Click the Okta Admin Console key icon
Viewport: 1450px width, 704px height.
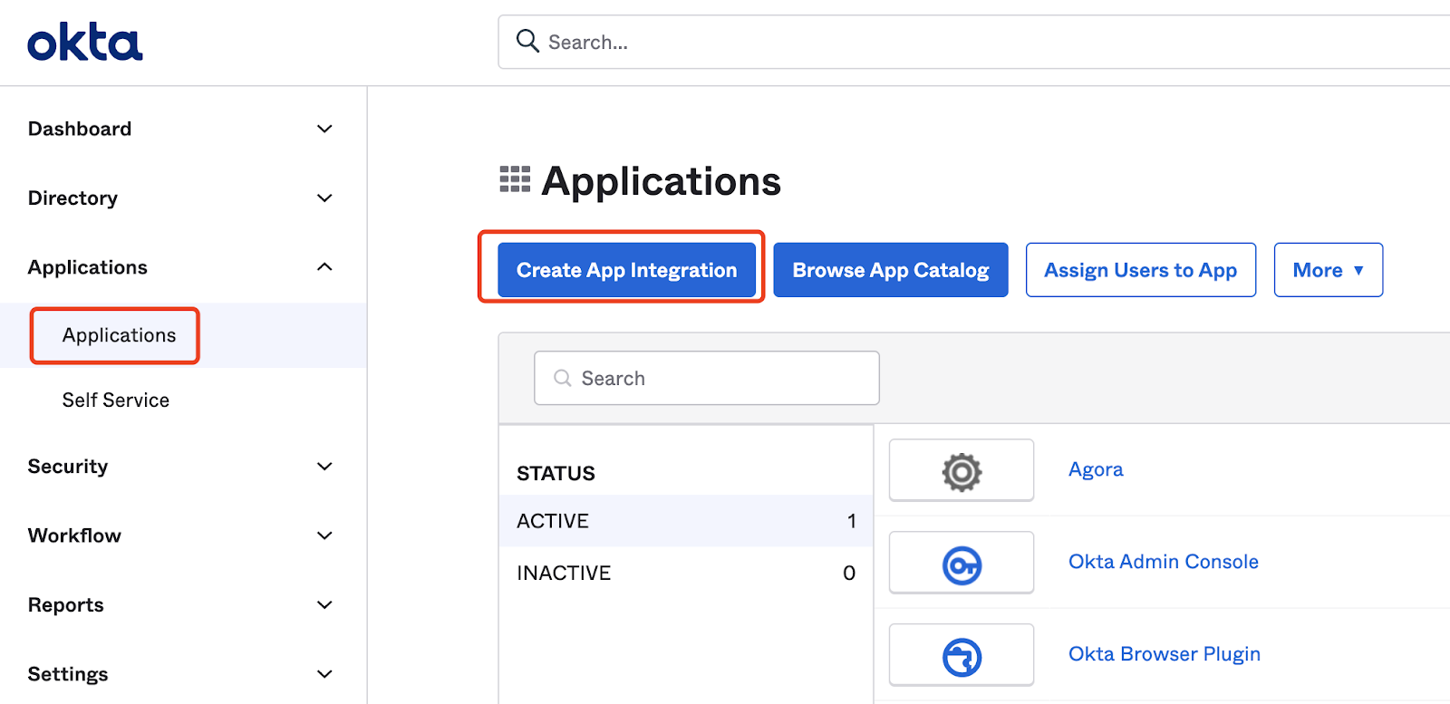click(x=962, y=564)
